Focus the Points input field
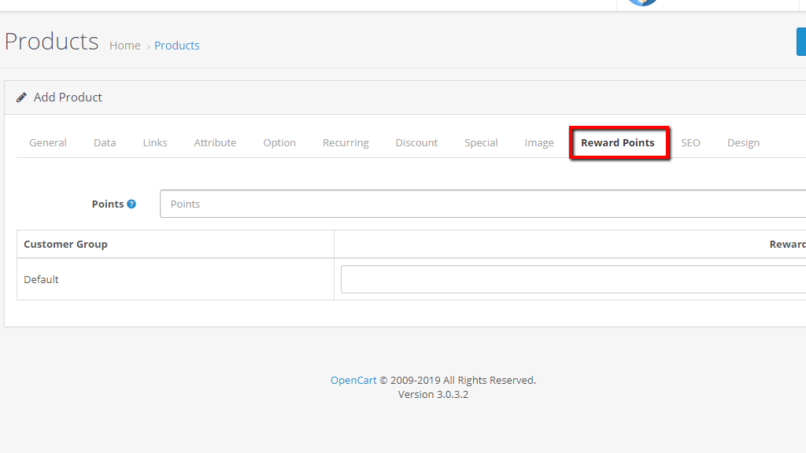The width and height of the screenshot is (806, 453). [x=482, y=204]
